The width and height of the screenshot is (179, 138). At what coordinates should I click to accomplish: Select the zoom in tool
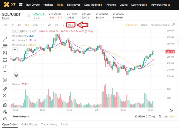pyautogui.click(x=5, y=96)
